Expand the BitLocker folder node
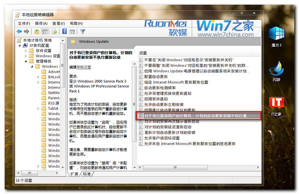Image resolution: width=299 pixels, height=194 pixels. (x=38, y=77)
